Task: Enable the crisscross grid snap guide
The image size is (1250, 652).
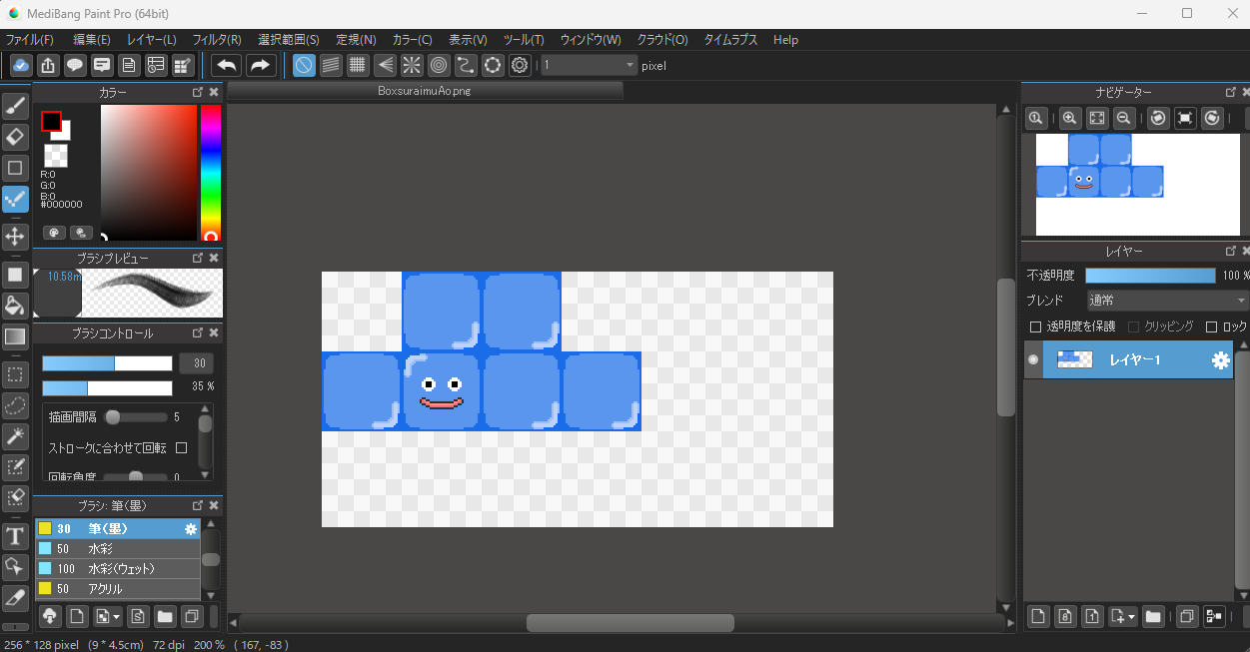Action: point(358,66)
